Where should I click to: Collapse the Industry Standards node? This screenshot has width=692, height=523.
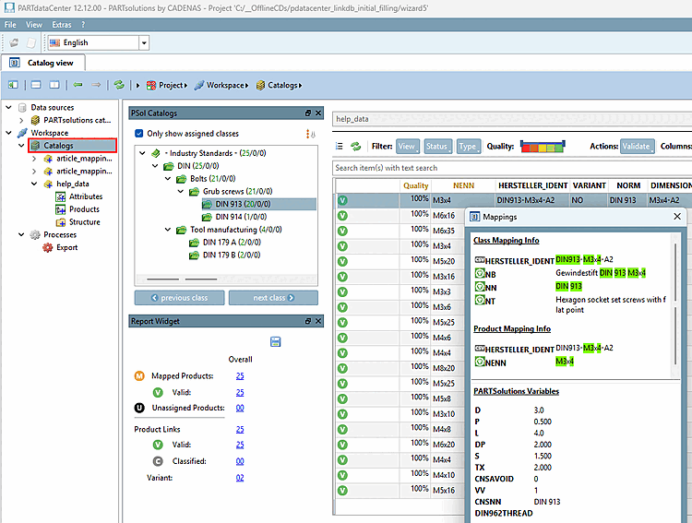[x=142, y=153]
